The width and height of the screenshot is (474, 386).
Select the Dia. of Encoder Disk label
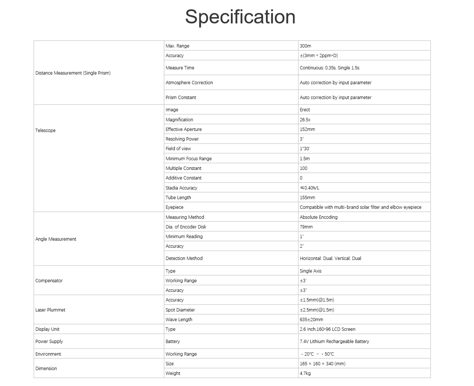click(186, 227)
